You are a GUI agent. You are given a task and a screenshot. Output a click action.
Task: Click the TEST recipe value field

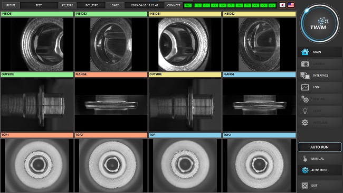pos(39,5)
